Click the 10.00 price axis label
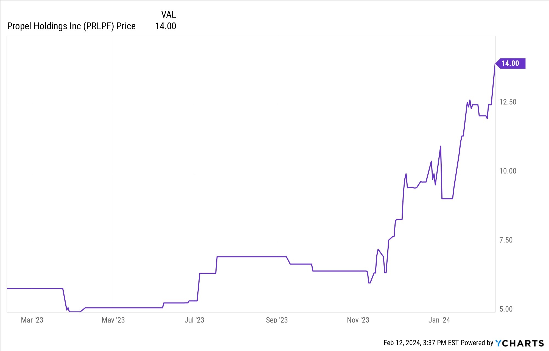This screenshot has height=351, width=549. (508, 171)
